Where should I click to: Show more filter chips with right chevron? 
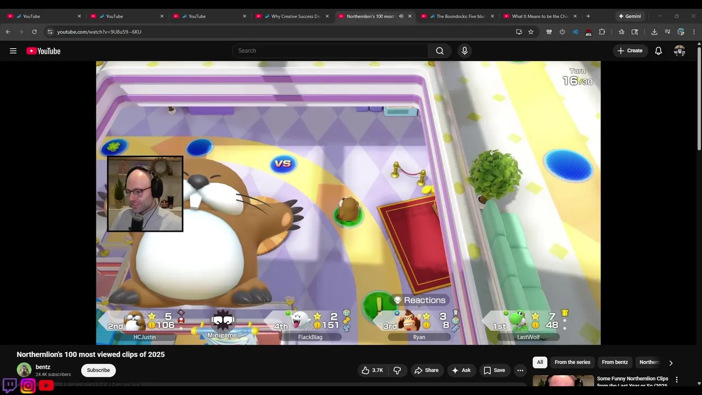coord(670,363)
